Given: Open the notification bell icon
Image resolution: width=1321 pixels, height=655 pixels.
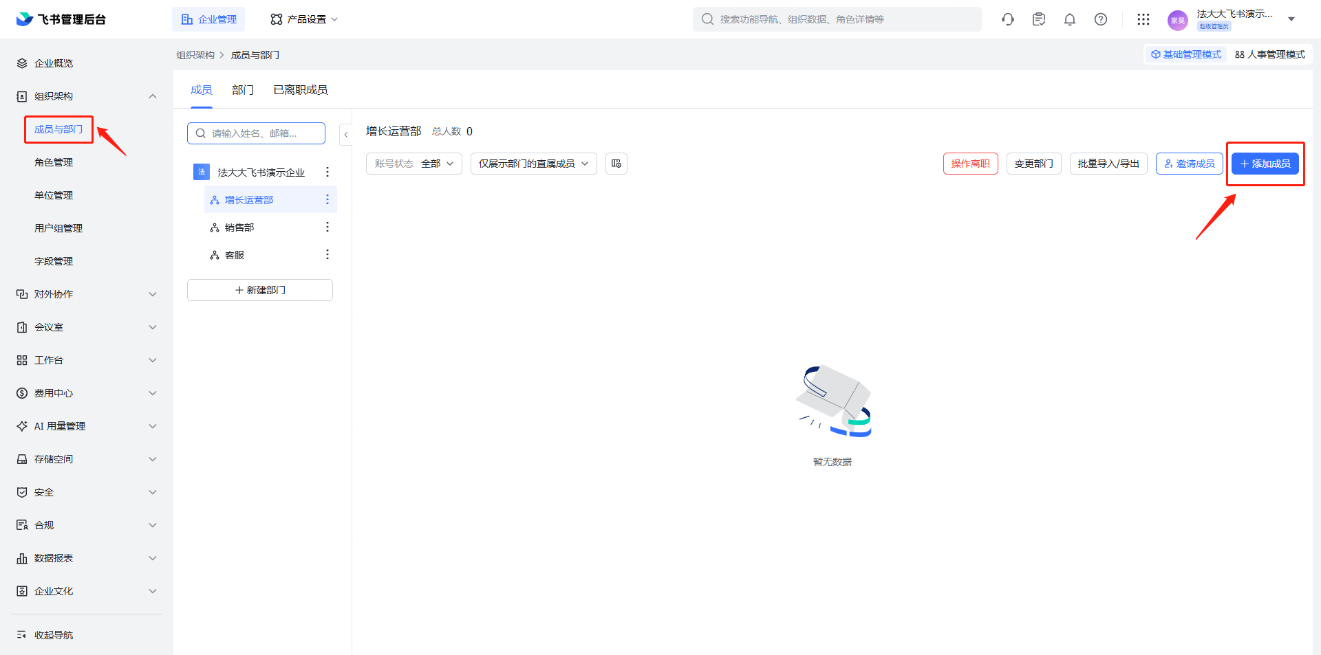Looking at the screenshot, I should [x=1069, y=19].
